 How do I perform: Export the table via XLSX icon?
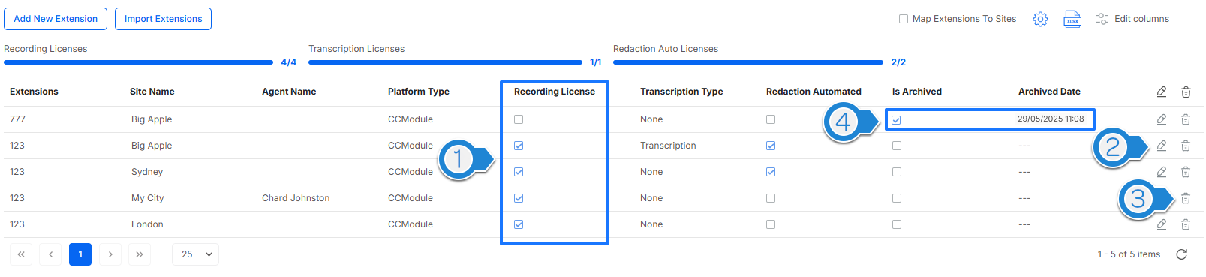tap(1072, 19)
